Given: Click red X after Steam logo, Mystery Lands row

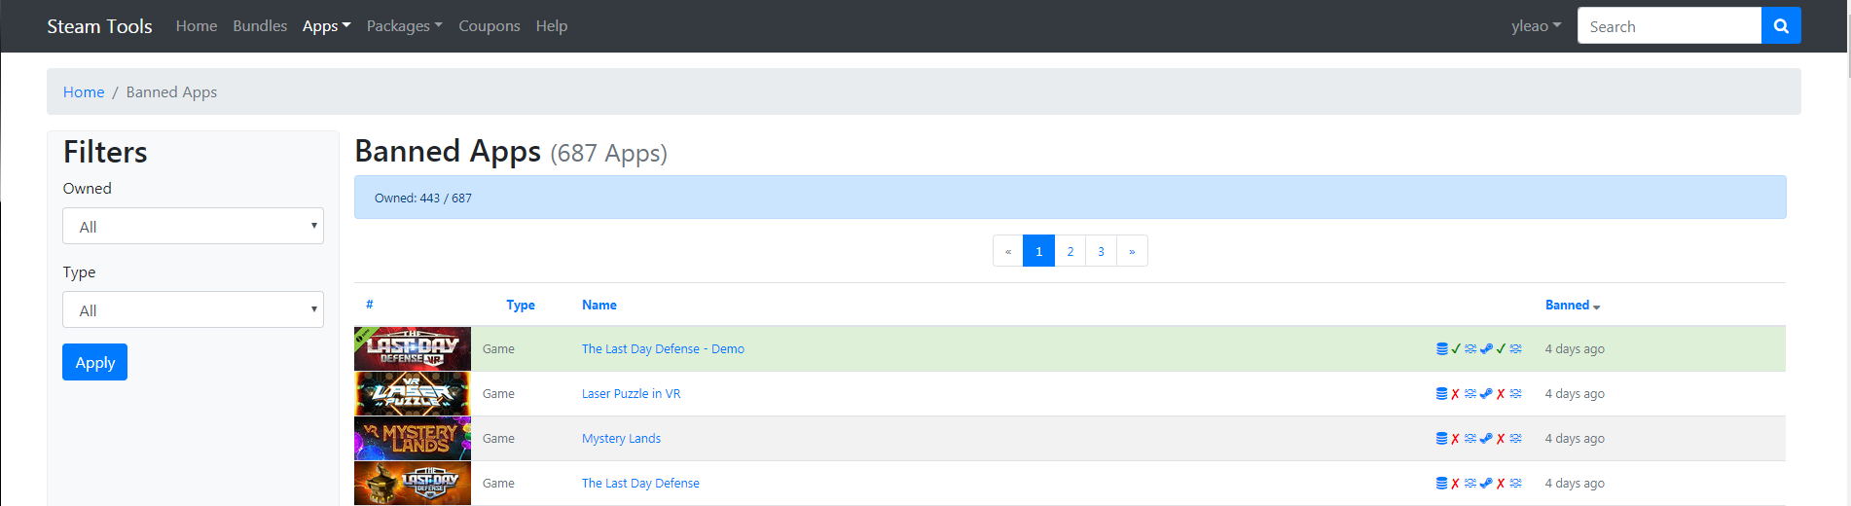Looking at the screenshot, I should point(1501,438).
